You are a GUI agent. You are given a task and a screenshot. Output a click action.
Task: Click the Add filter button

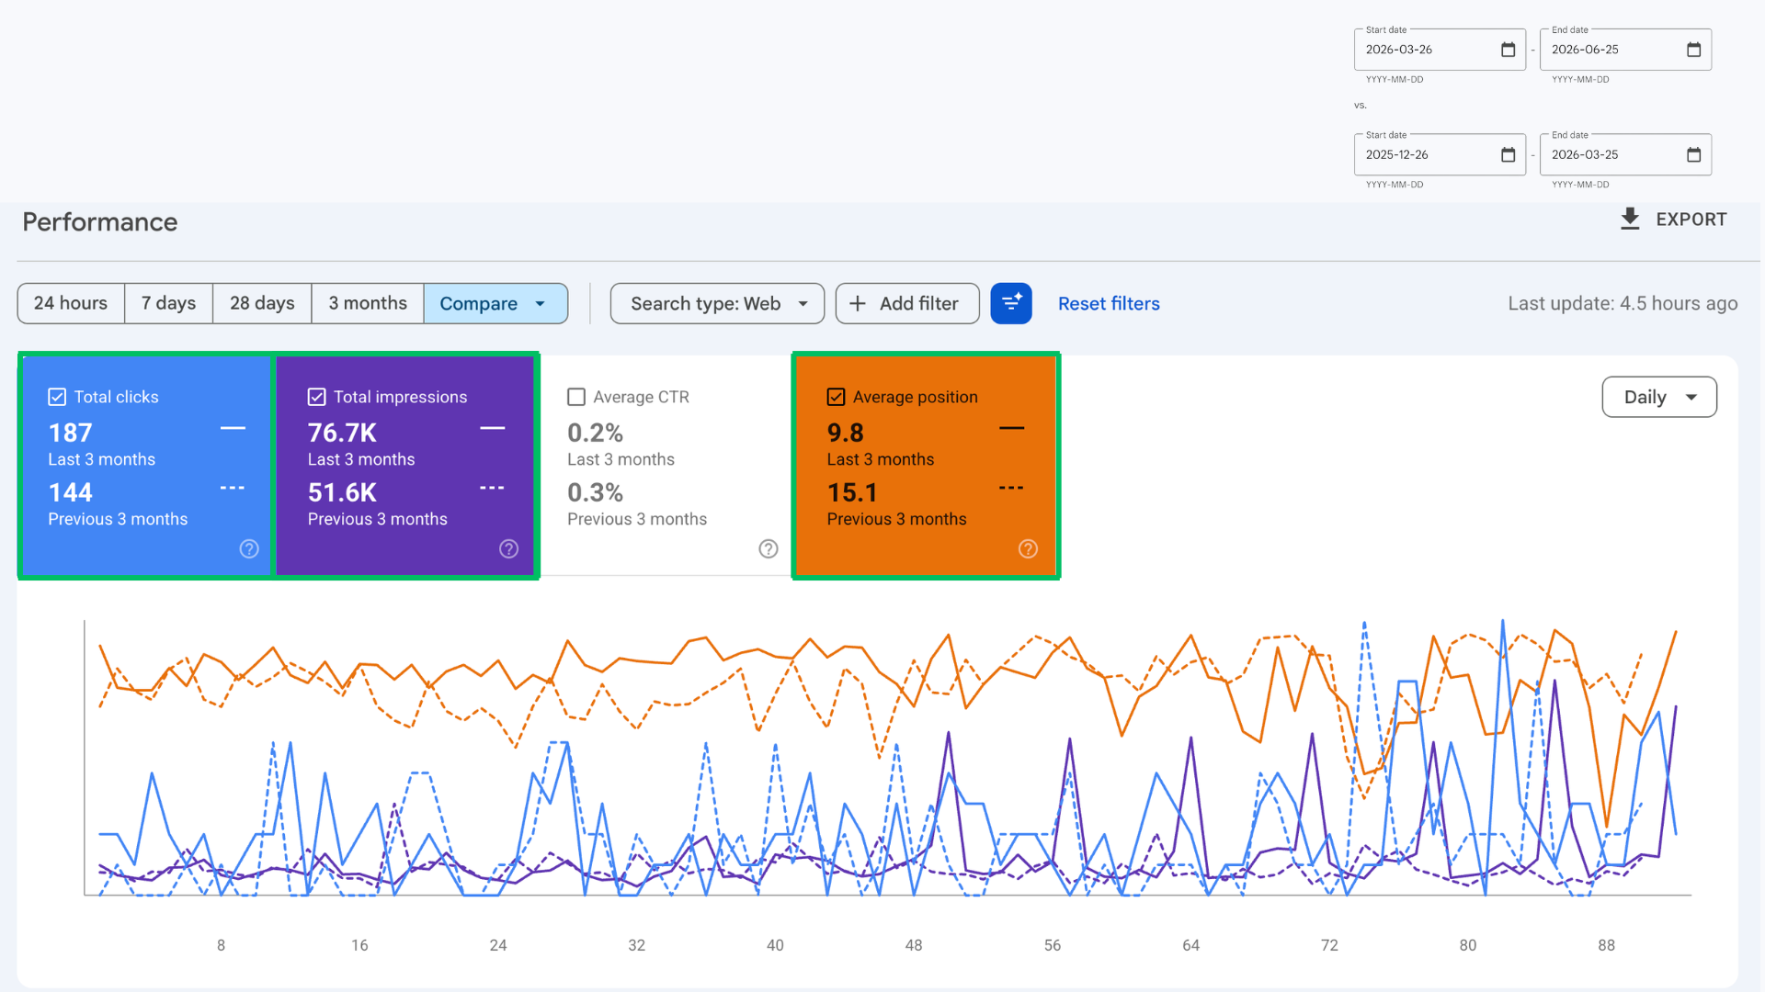point(907,303)
